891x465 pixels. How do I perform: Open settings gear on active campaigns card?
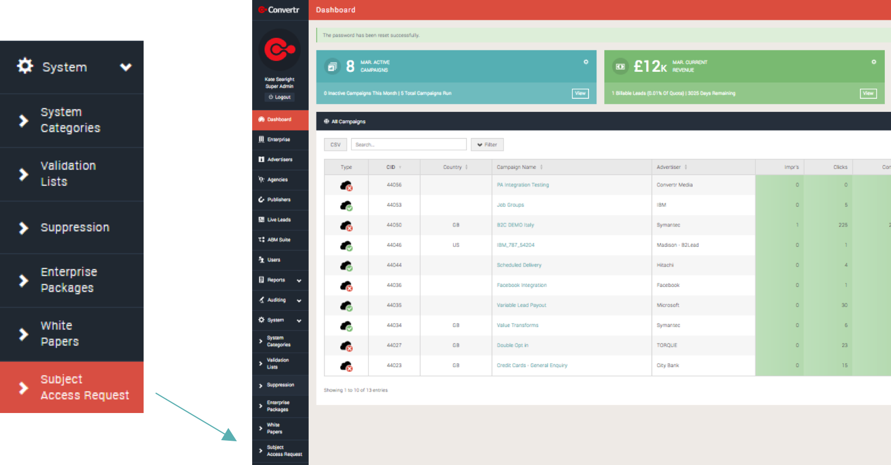pos(586,62)
